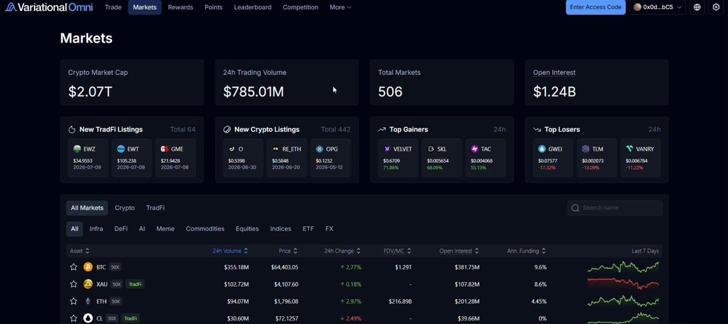Favorite XAU with its star icon
This screenshot has width=728, height=324.
click(73, 284)
